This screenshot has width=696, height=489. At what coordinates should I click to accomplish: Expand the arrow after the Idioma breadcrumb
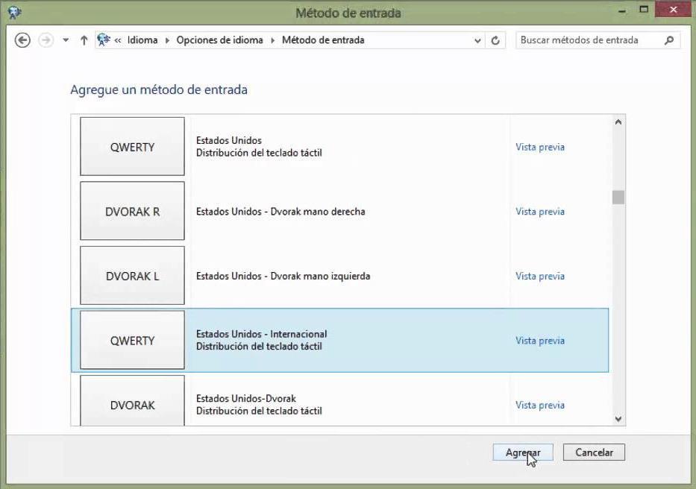coord(167,40)
